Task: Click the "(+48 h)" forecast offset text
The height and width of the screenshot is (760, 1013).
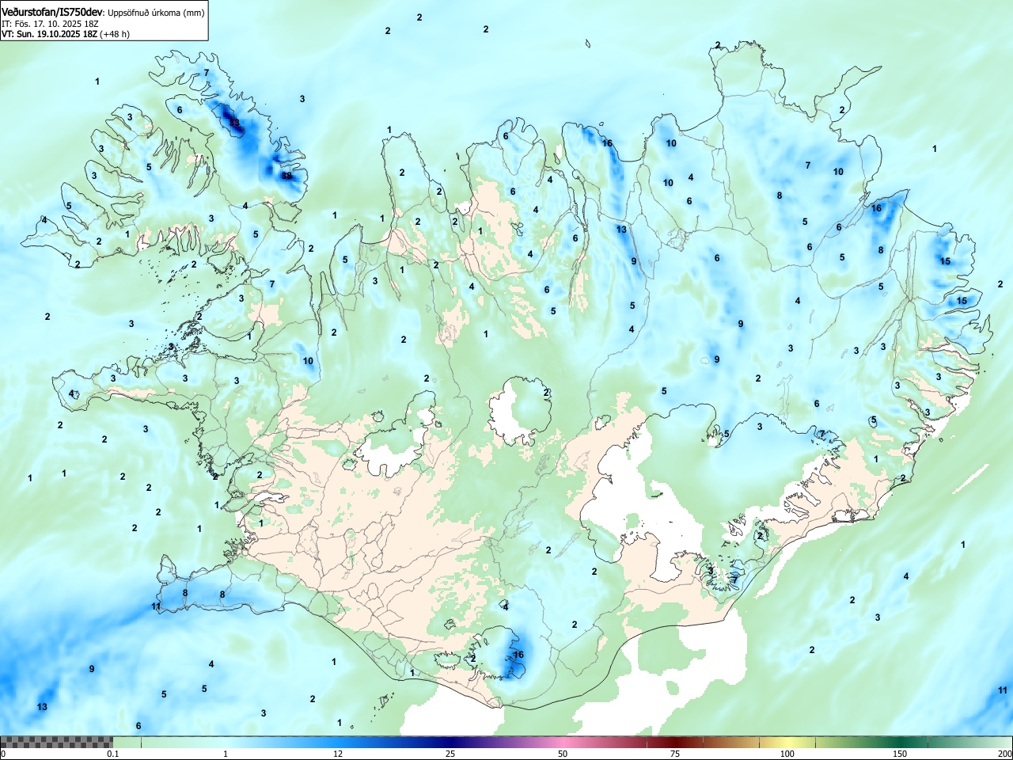Action: pos(115,34)
